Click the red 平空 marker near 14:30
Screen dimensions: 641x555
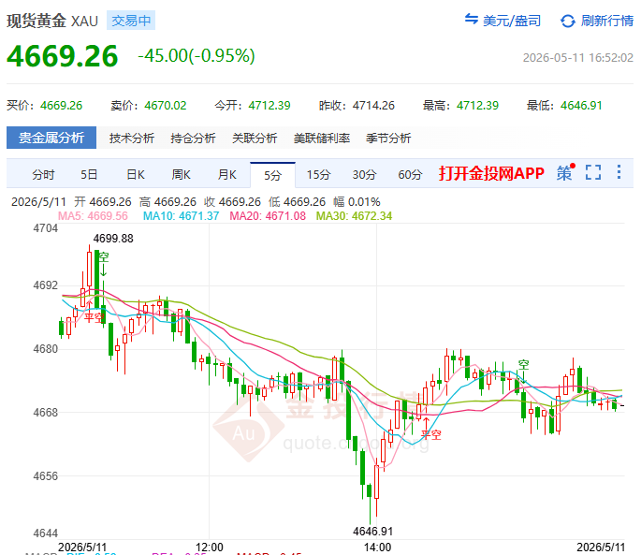[431, 435]
